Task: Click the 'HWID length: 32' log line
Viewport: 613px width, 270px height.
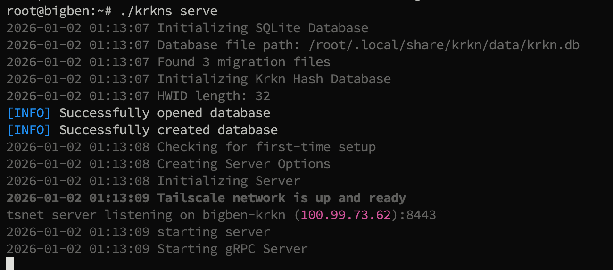Action: pos(138,96)
